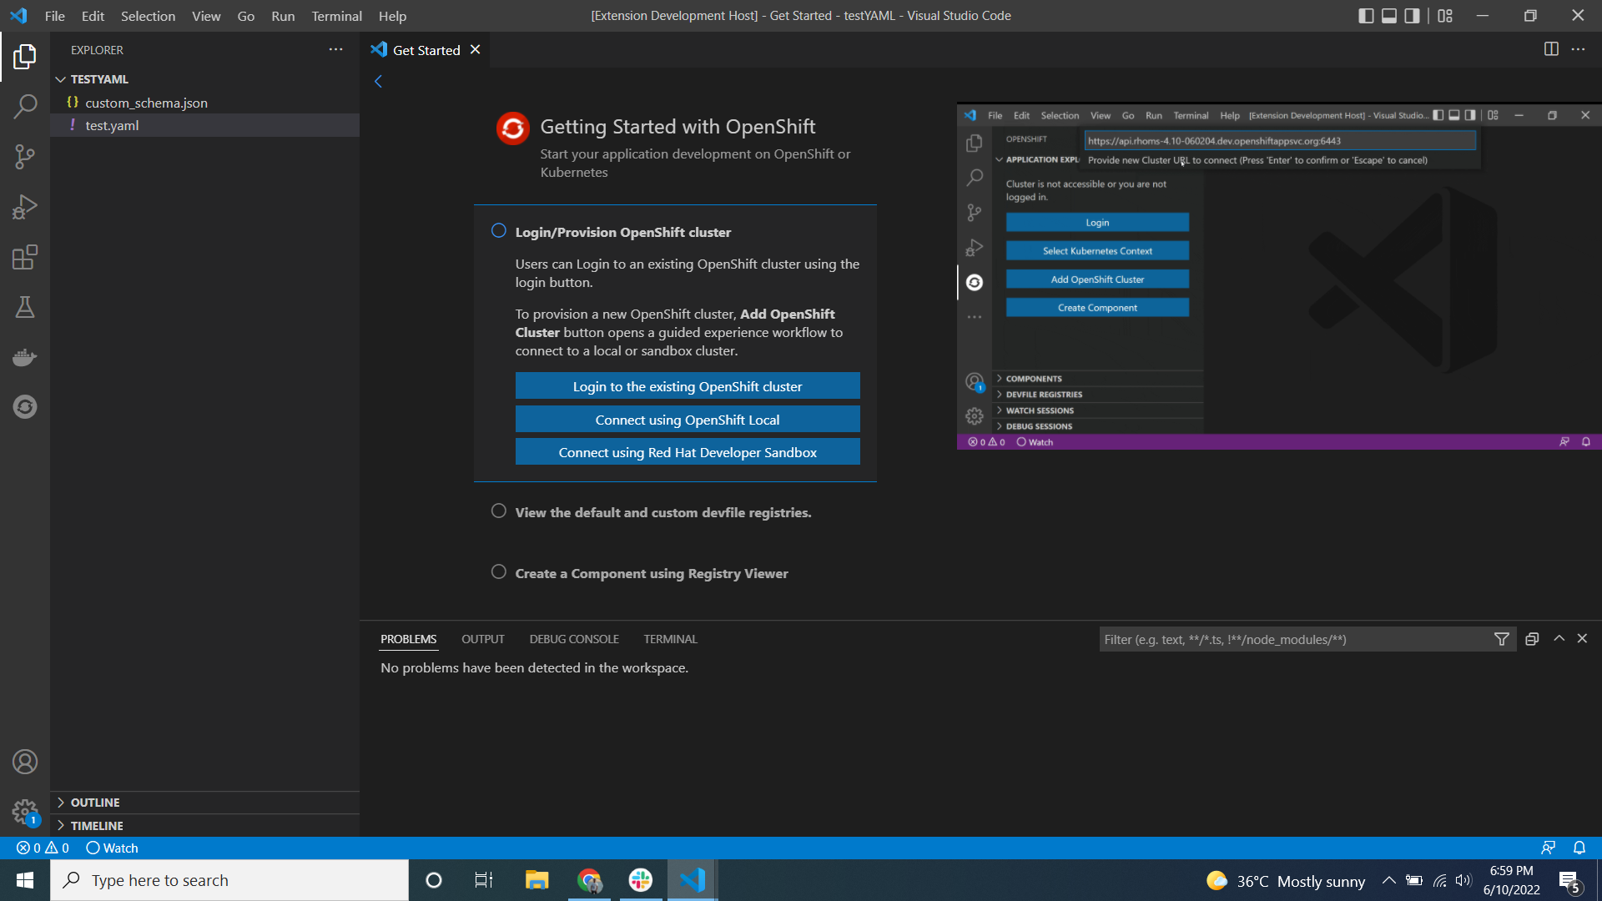
Task: Select the Login/Provision OpenShift cluster step
Action: pos(622,232)
